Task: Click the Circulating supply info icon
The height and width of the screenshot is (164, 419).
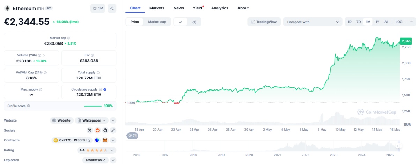Action: 101,89
